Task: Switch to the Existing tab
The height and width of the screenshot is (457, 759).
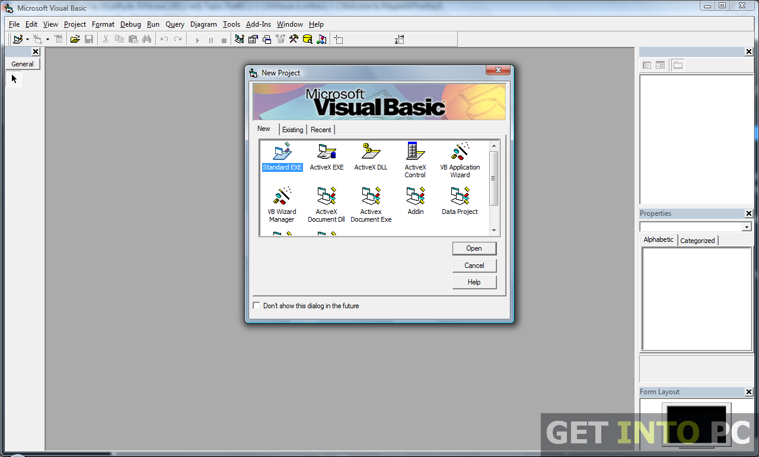Action: (292, 129)
